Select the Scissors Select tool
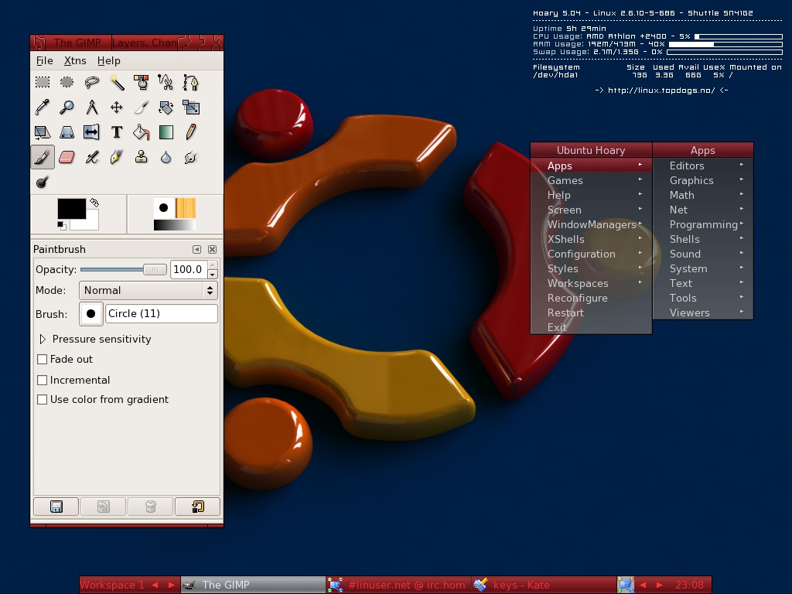This screenshot has height=594, width=792. coord(166,82)
